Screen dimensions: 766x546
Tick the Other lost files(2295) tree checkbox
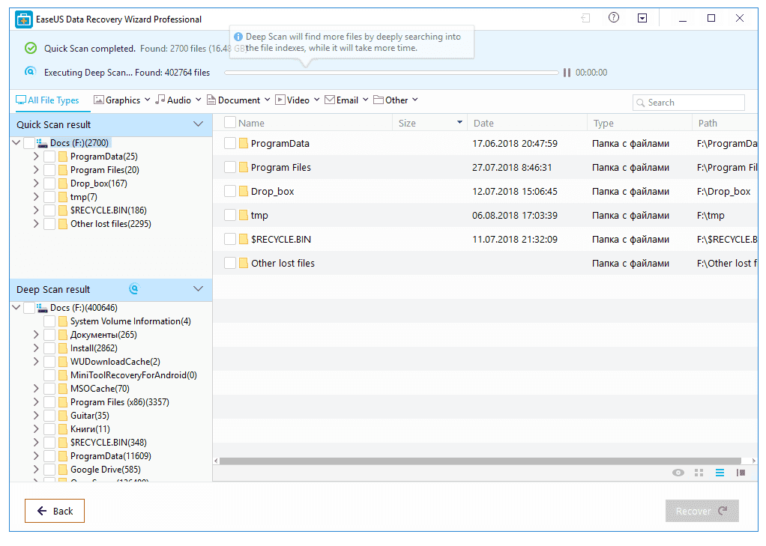point(49,224)
